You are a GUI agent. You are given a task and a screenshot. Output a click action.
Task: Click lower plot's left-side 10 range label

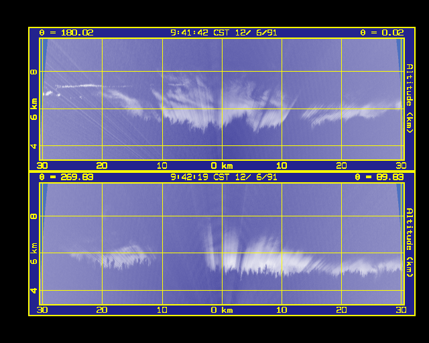(162, 310)
